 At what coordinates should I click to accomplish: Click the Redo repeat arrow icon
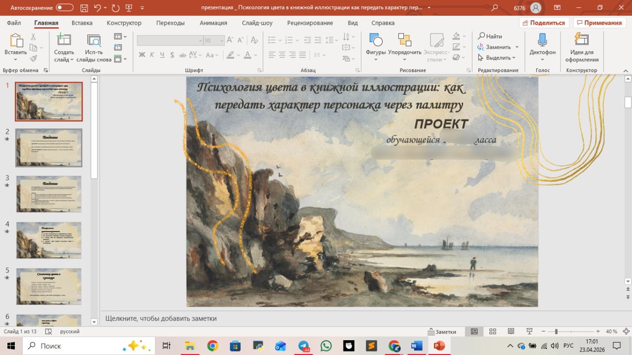tap(115, 7)
